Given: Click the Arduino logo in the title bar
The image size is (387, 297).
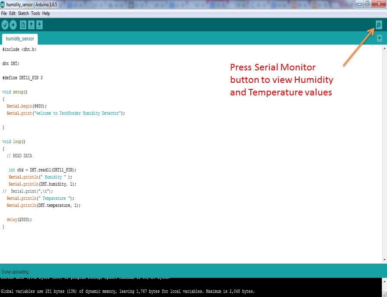Looking at the screenshot, I should (3, 4).
